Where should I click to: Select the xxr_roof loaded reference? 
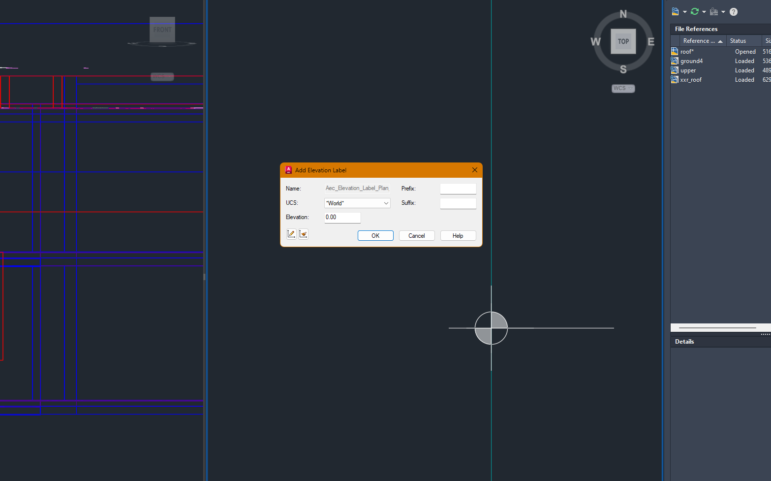pos(691,79)
